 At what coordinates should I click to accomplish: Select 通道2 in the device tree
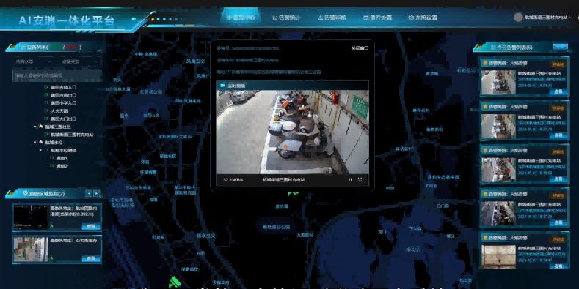coord(62,166)
